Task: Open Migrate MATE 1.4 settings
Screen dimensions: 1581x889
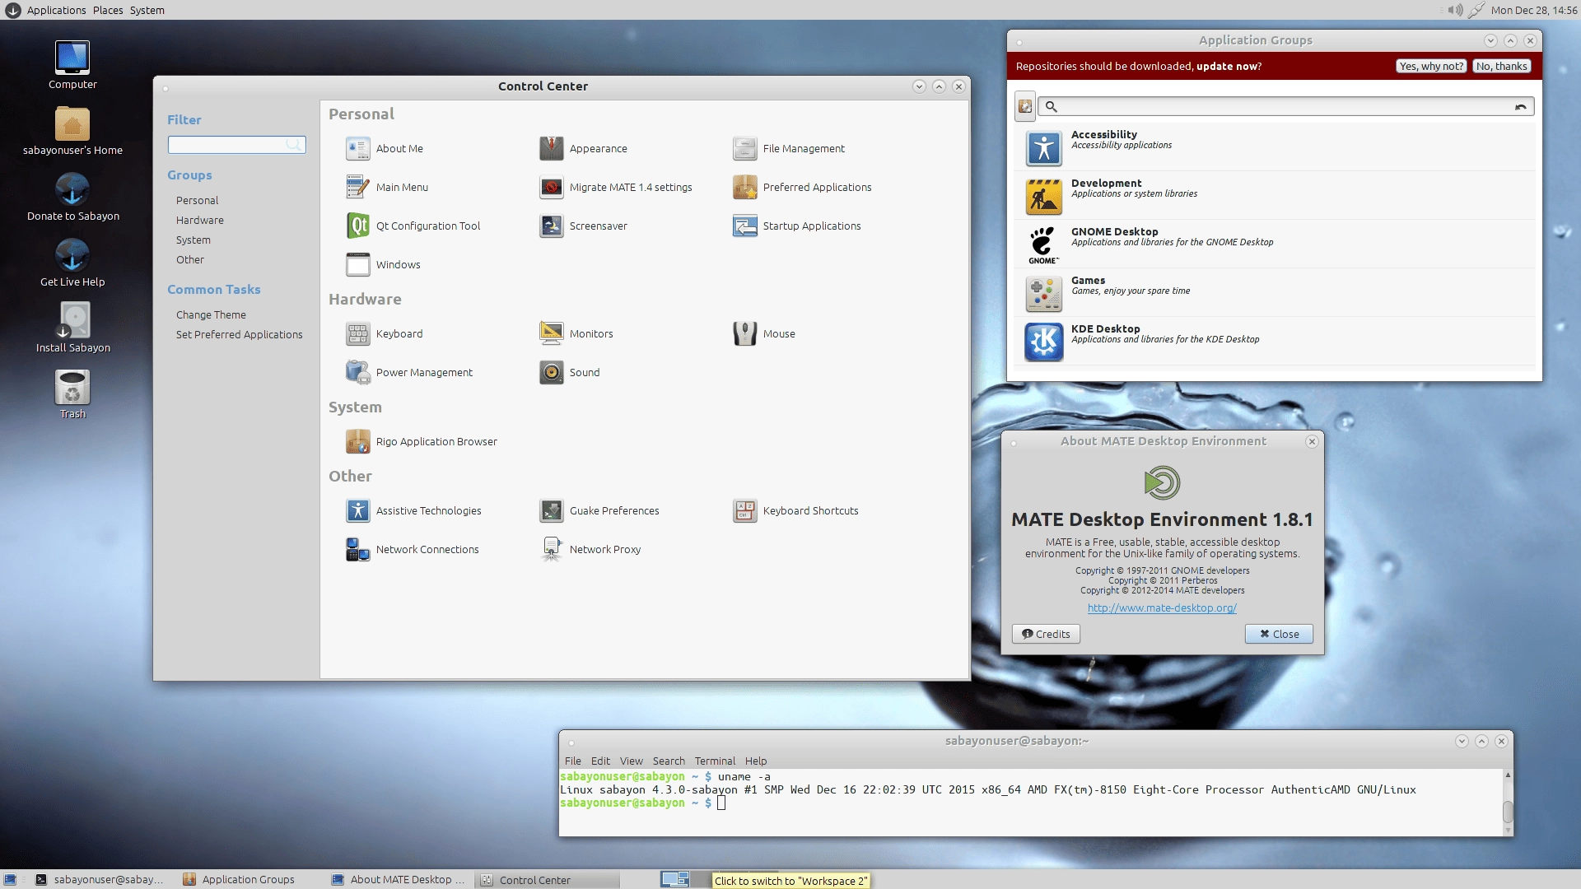Action: [616, 188]
